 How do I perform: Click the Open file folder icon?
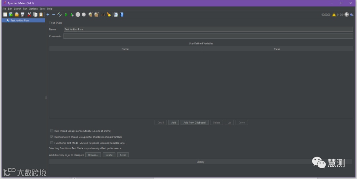17,15
